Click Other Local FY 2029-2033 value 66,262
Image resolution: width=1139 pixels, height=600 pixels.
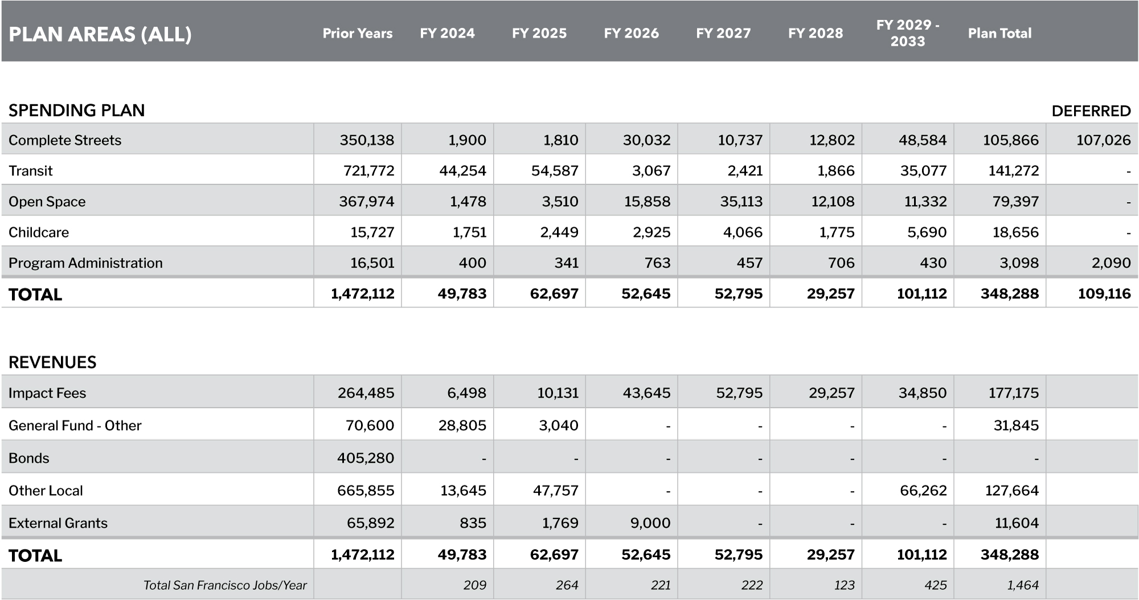click(923, 491)
